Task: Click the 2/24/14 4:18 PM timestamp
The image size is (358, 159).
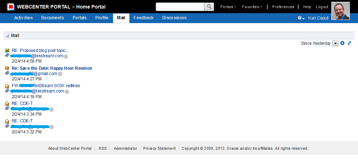Action: (27, 97)
